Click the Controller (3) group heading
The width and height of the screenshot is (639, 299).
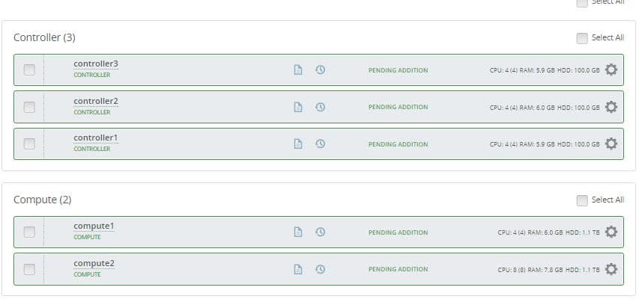click(44, 37)
